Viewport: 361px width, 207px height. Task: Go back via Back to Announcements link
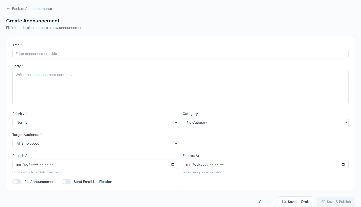(x=29, y=9)
